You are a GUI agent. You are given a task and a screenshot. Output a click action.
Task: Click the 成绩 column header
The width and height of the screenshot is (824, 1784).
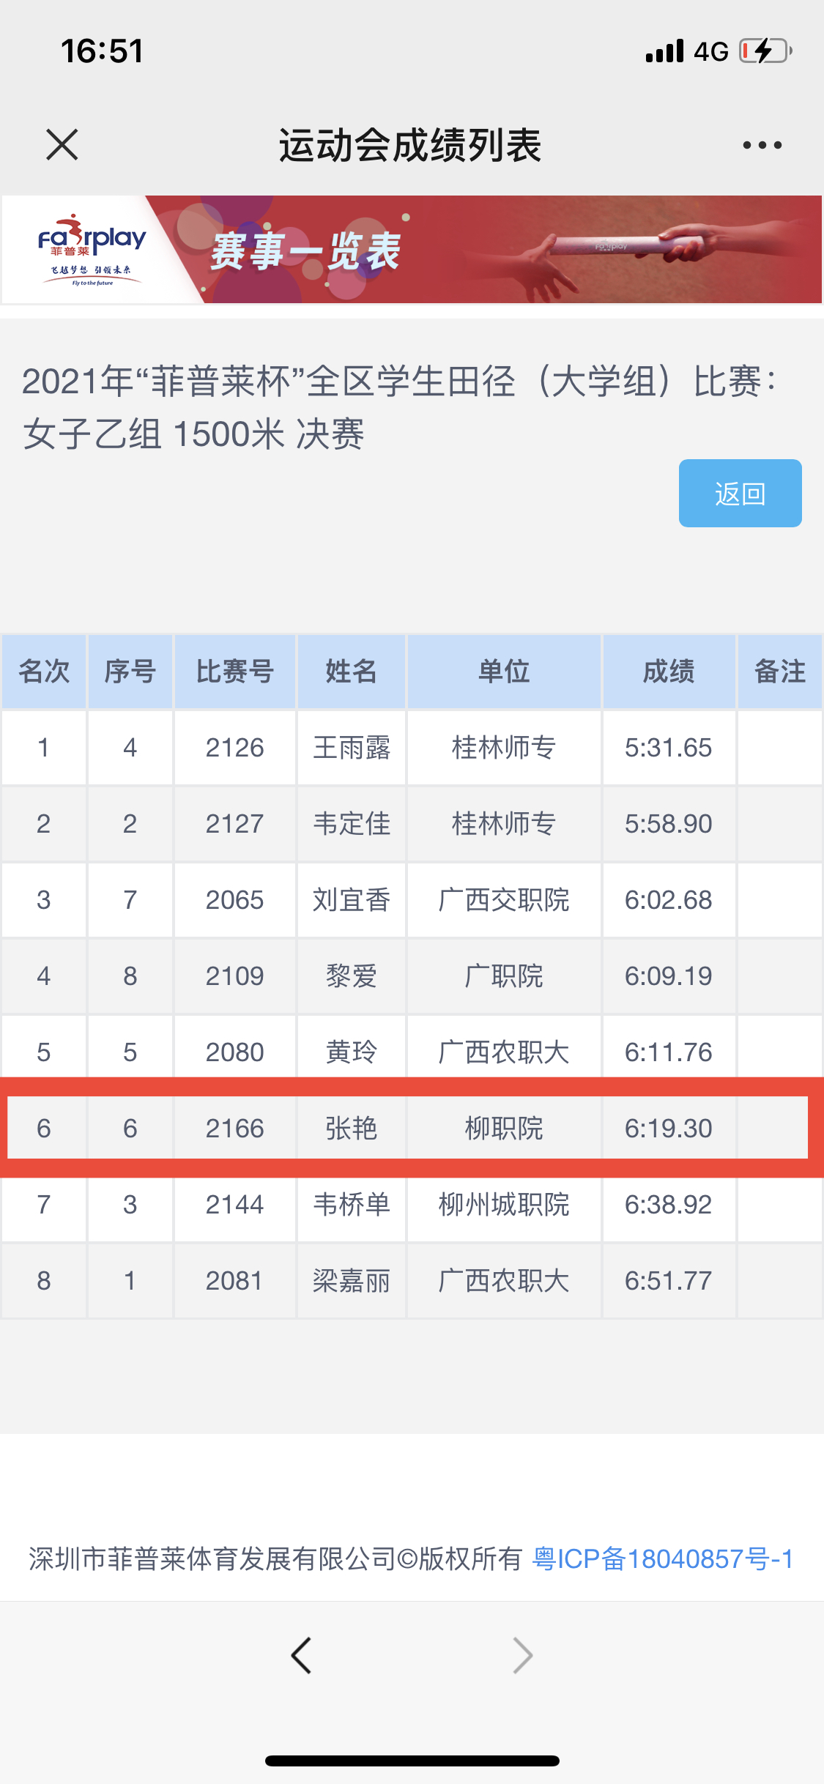coord(669,672)
